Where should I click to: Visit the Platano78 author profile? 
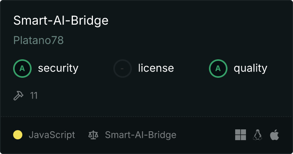[x=38, y=40]
